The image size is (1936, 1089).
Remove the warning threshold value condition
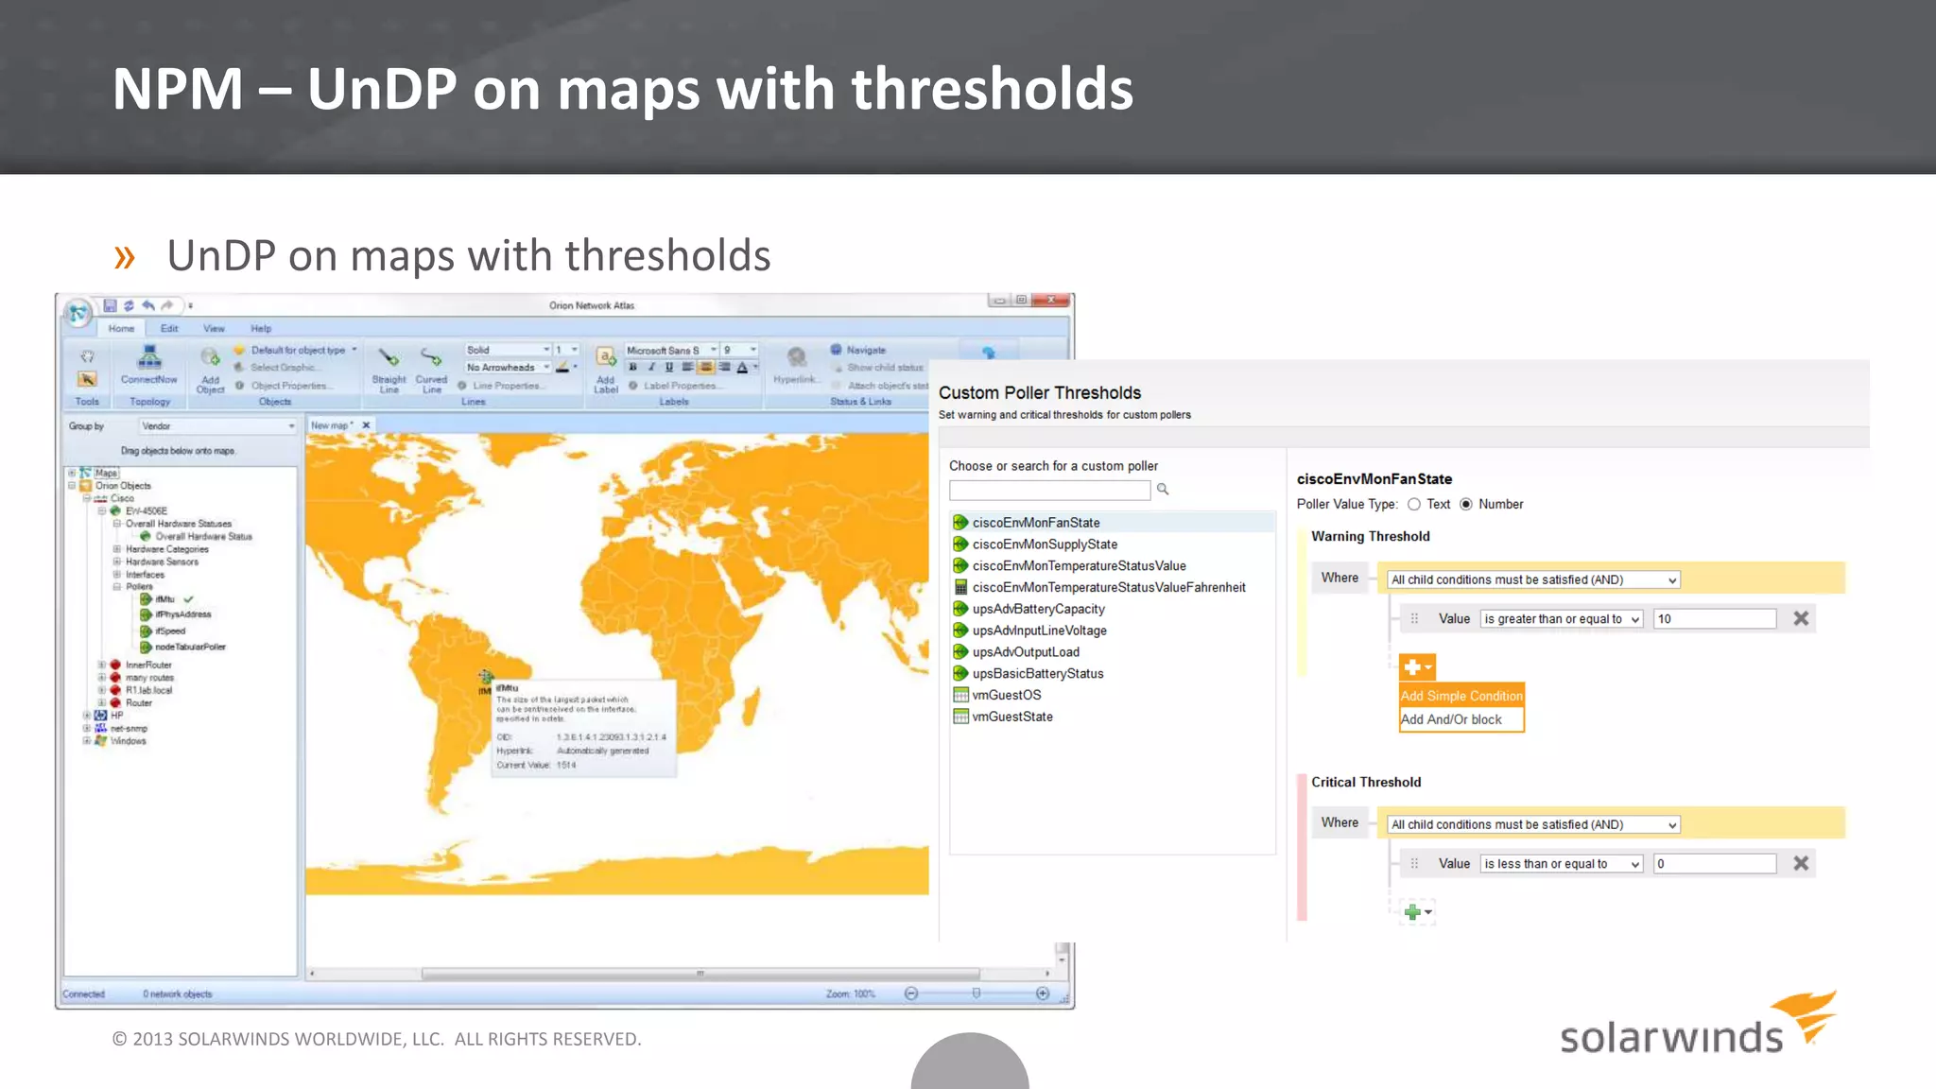(x=1801, y=618)
